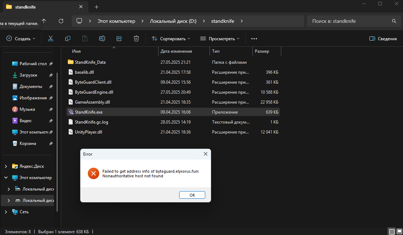Click the Cut scissors icon
Image resolution: width=403 pixels, height=235 pixels.
[x=51, y=39]
